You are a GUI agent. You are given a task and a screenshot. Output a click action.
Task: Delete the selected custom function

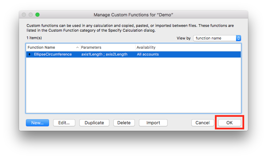point(124,123)
